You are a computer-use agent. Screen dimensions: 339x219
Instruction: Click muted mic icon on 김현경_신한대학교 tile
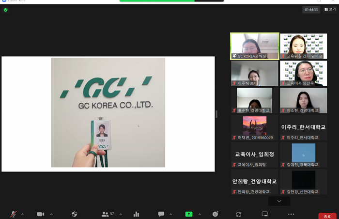(x=283, y=192)
